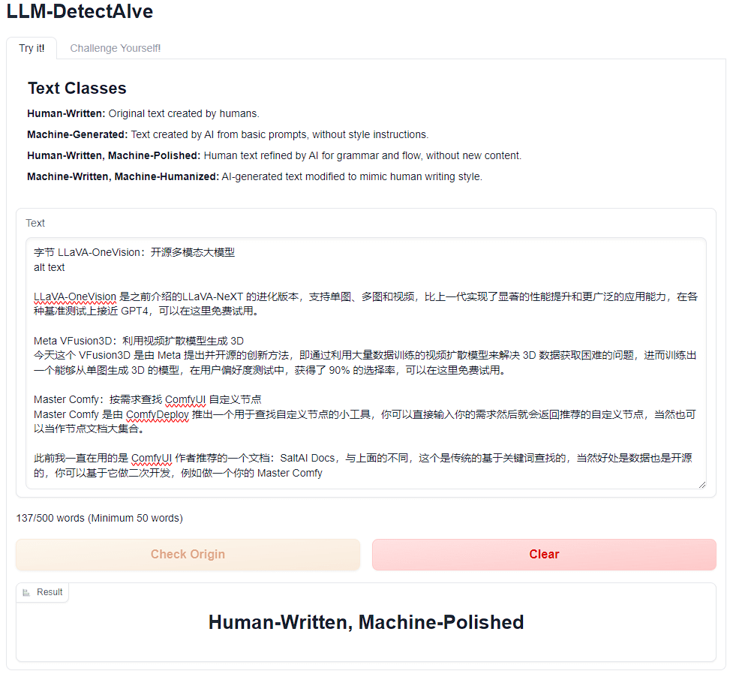This screenshot has width=733, height=680.
Task: Click the Result label chart icon
Action: pyautogui.click(x=27, y=592)
